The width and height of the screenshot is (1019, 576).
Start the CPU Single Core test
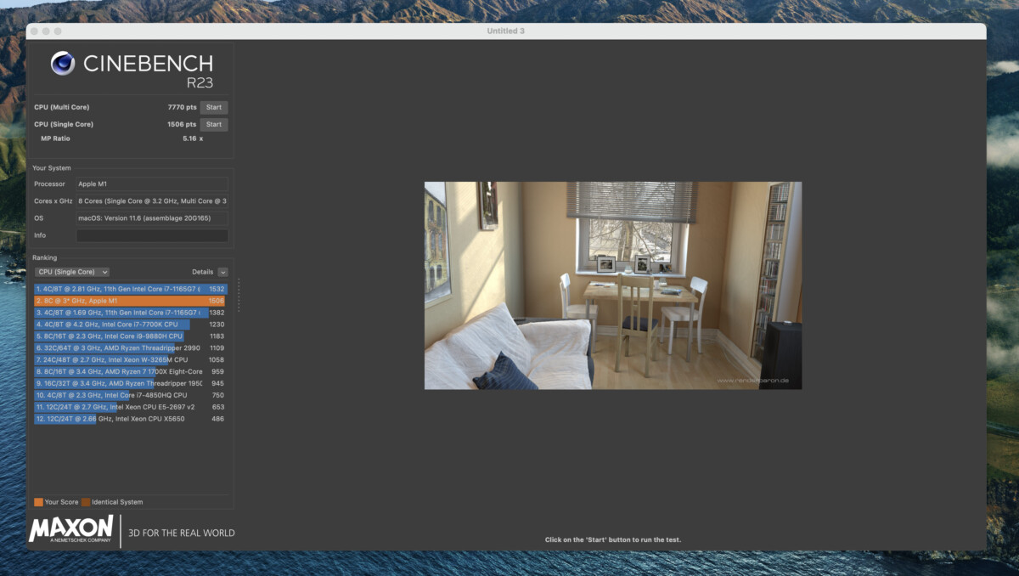pyautogui.click(x=214, y=124)
